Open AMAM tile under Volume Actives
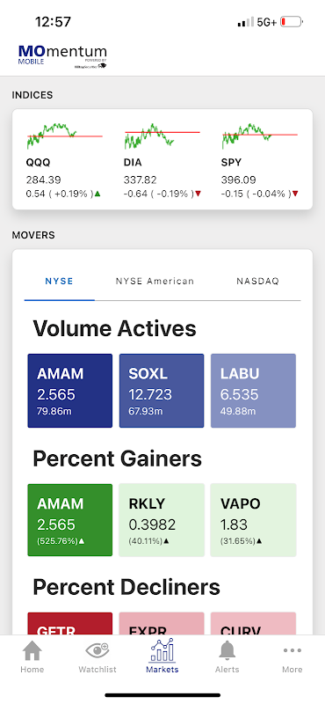This screenshot has height=704, width=325. (x=70, y=391)
